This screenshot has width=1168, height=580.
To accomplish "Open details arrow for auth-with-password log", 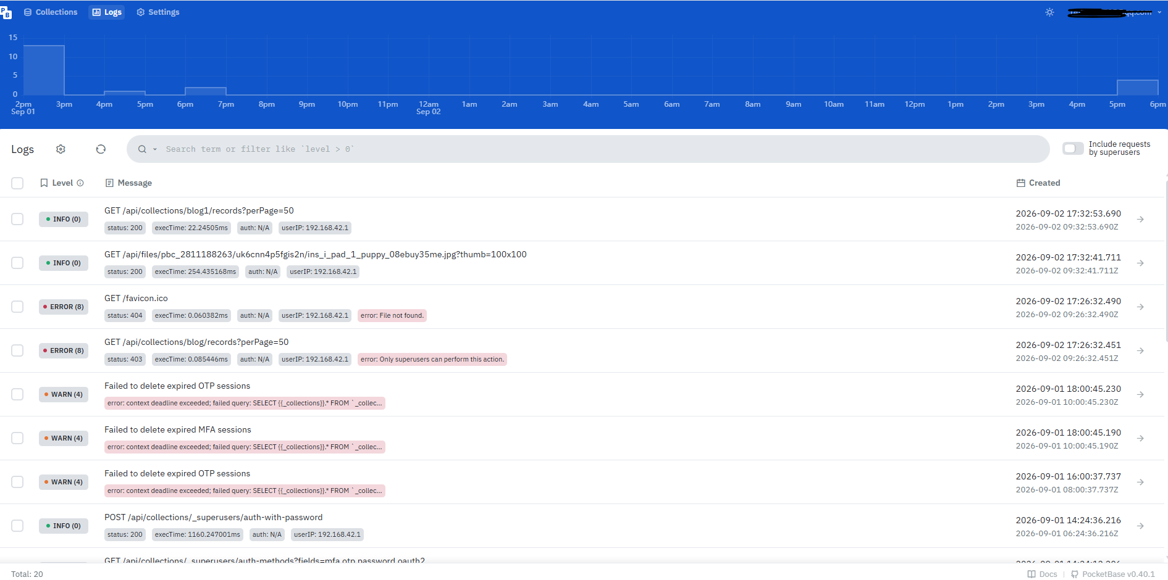I will point(1140,526).
